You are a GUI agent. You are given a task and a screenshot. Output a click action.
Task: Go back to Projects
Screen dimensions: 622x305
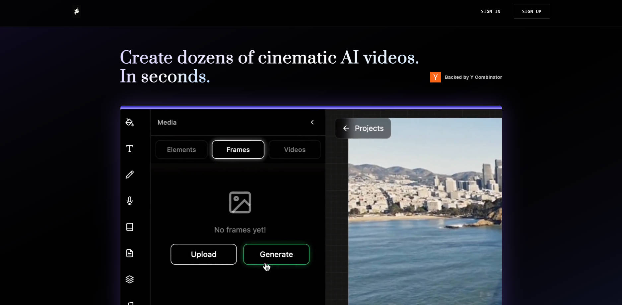click(363, 128)
